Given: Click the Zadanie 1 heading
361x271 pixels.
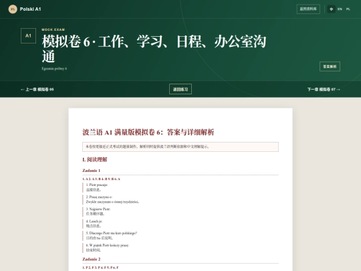Looking at the screenshot, I should click(x=91, y=171).
